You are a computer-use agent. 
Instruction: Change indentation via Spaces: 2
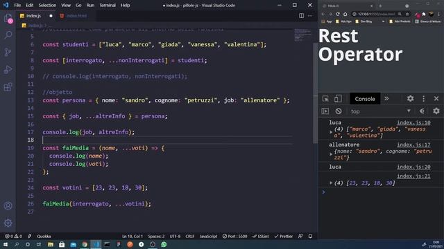(156, 237)
